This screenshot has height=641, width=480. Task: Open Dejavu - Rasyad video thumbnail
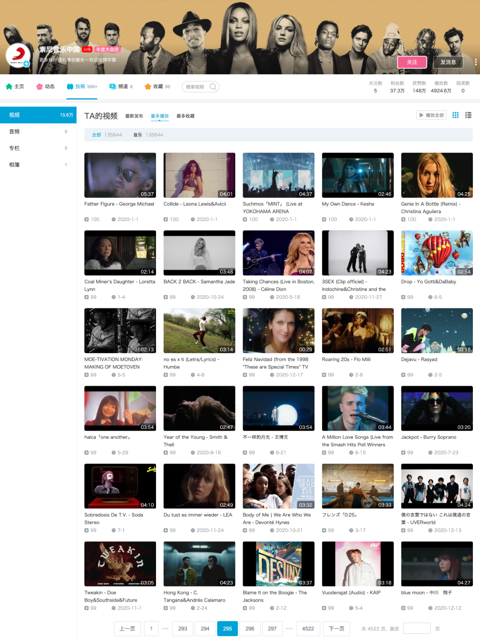click(437, 331)
